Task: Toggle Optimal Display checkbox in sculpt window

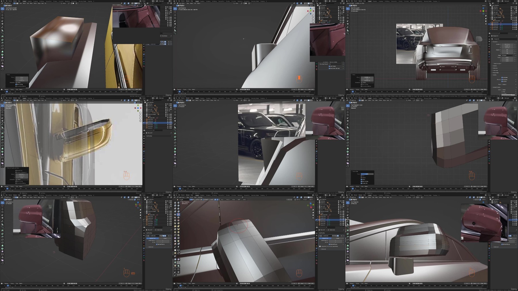Action: [329, 244]
